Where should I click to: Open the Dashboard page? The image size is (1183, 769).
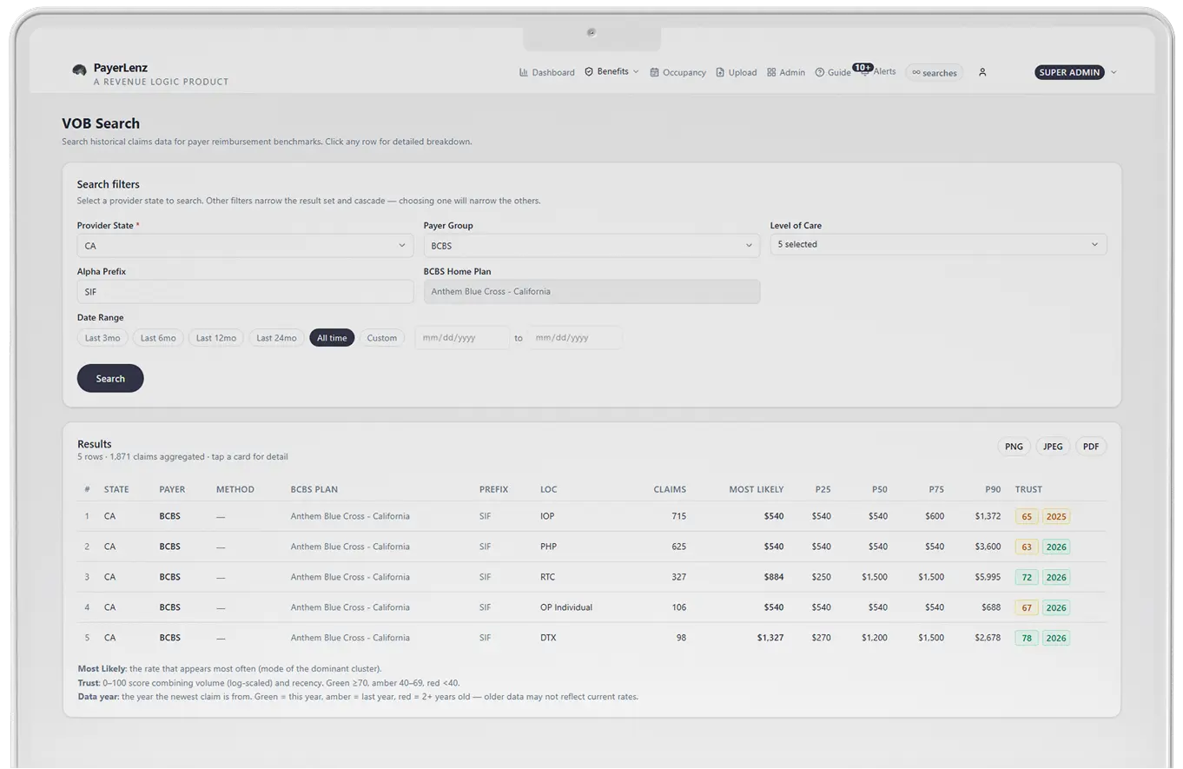[546, 72]
